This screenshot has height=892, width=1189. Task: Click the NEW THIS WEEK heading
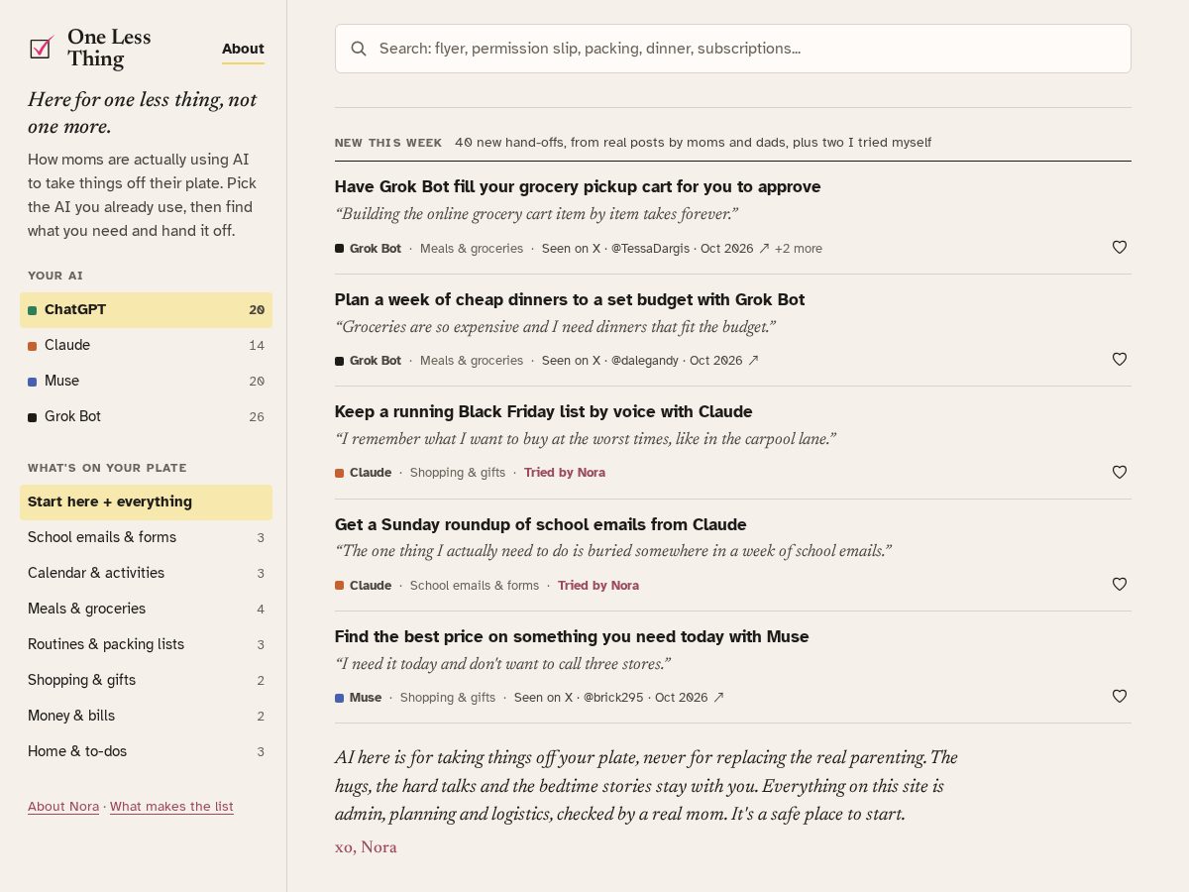point(388,143)
